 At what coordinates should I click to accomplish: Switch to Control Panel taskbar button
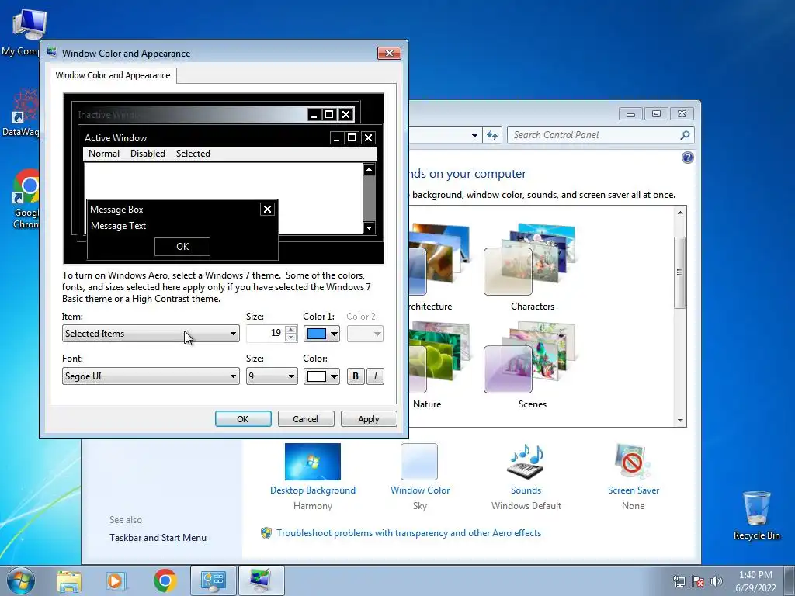coord(213,580)
